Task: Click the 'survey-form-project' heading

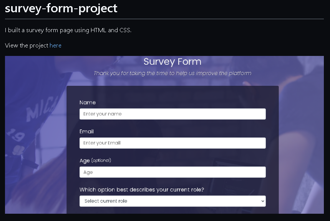Action: click(x=61, y=8)
